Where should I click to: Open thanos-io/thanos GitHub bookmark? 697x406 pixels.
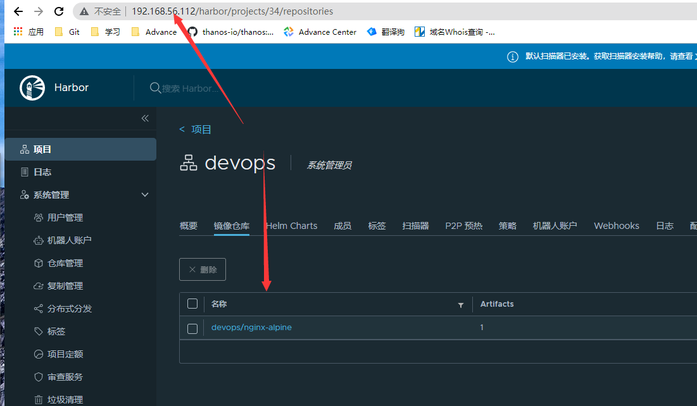coord(230,32)
